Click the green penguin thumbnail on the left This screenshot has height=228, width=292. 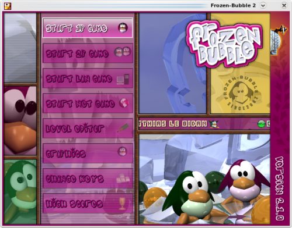pyautogui.click(x=20, y=191)
